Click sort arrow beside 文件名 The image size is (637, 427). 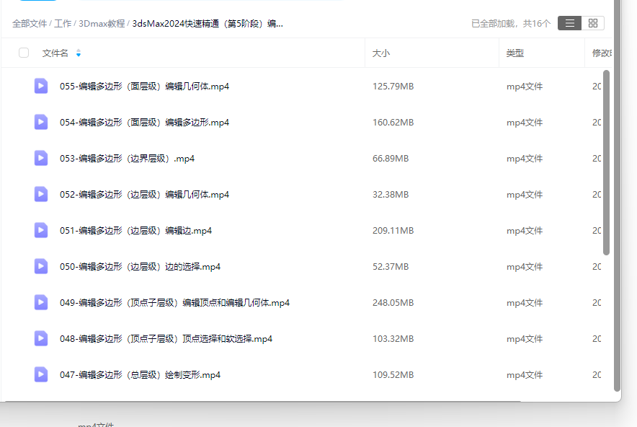[79, 53]
